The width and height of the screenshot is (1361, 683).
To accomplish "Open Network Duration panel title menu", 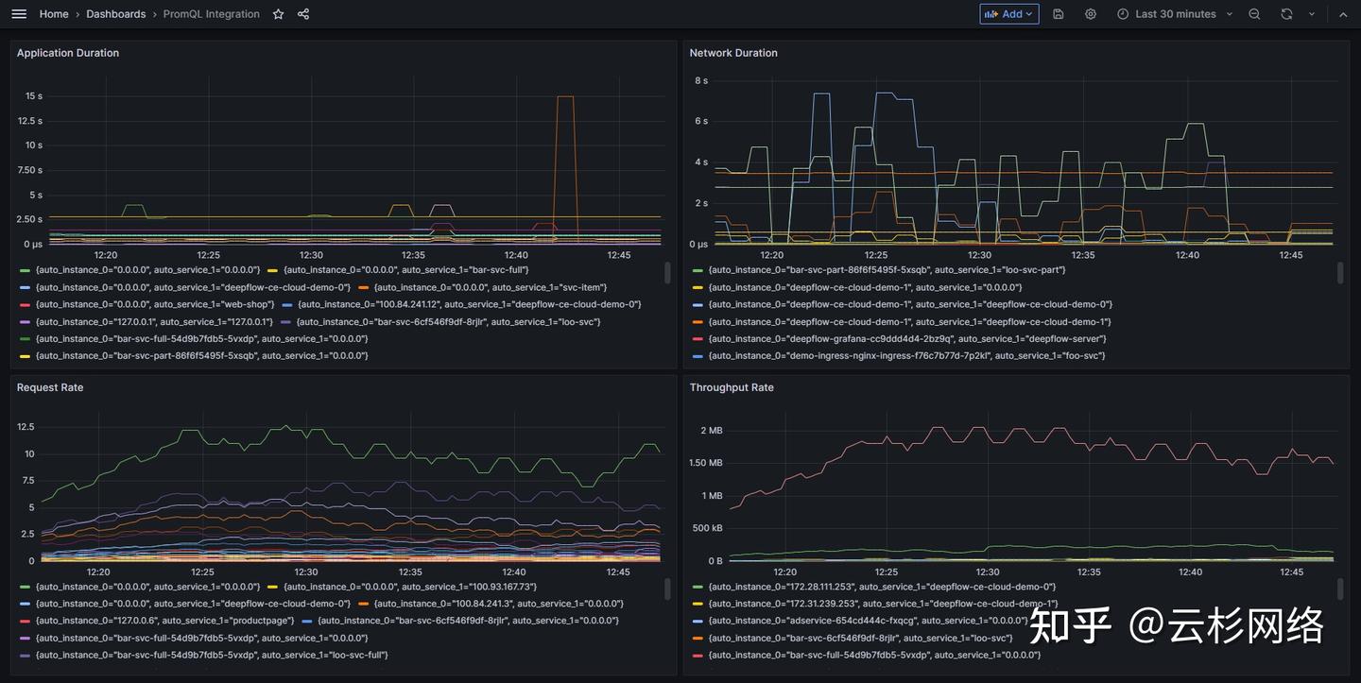I will click(x=733, y=53).
